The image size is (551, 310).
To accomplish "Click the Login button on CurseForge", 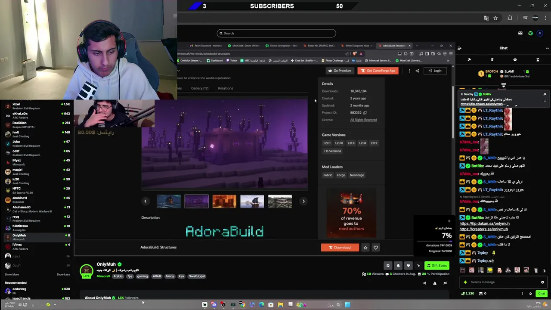I will (435, 71).
